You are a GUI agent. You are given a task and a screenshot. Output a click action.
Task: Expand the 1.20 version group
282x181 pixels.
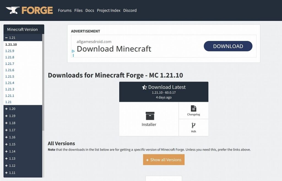pyautogui.click(x=7, y=109)
